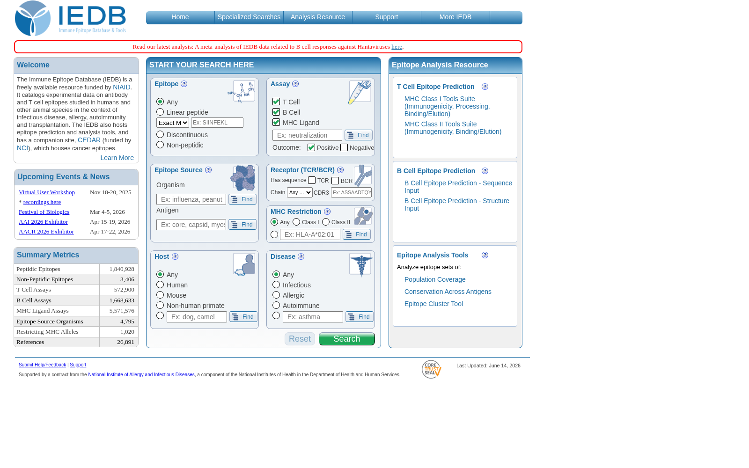Click the Core Trust Seal badge

tap(431, 370)
